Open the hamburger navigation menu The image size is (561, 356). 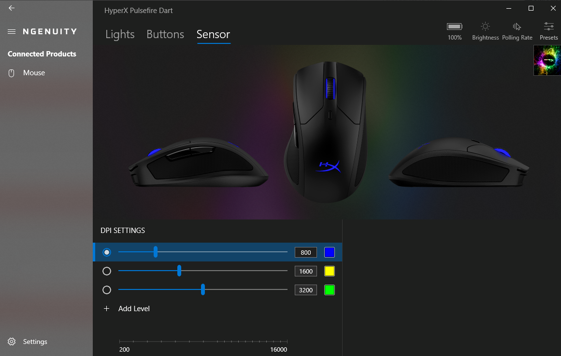[x=12, y=31]
